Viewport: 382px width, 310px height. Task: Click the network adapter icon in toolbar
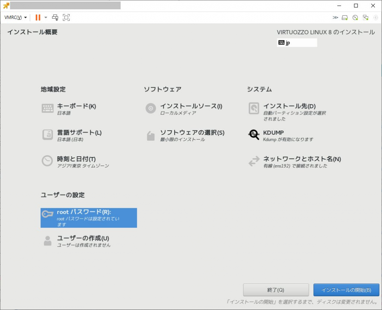366,18
